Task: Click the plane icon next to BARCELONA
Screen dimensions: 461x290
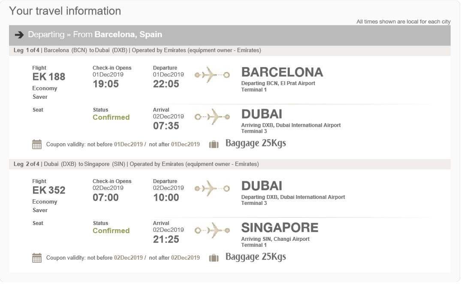Action: coord(212,75)
